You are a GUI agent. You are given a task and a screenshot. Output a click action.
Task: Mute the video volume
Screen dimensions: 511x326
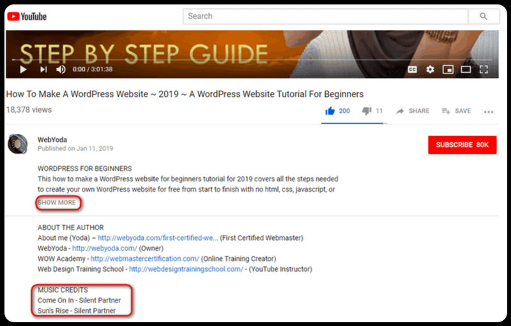(61, 69)
